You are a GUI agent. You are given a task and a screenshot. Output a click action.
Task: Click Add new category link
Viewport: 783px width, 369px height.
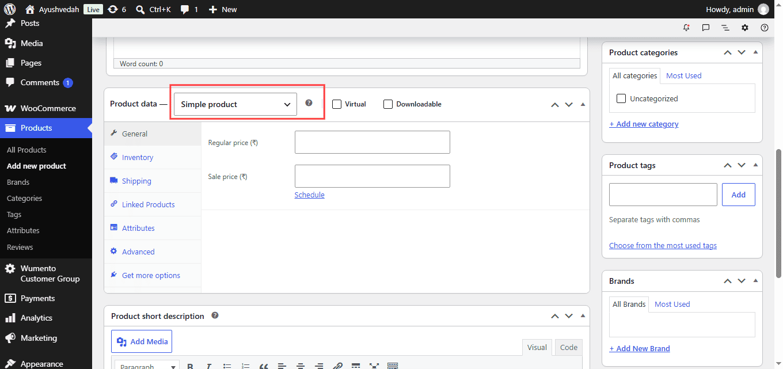click(x=644, y=124)
